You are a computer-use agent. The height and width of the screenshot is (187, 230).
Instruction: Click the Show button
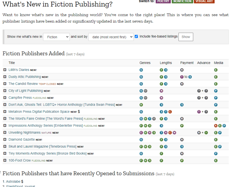186,37
